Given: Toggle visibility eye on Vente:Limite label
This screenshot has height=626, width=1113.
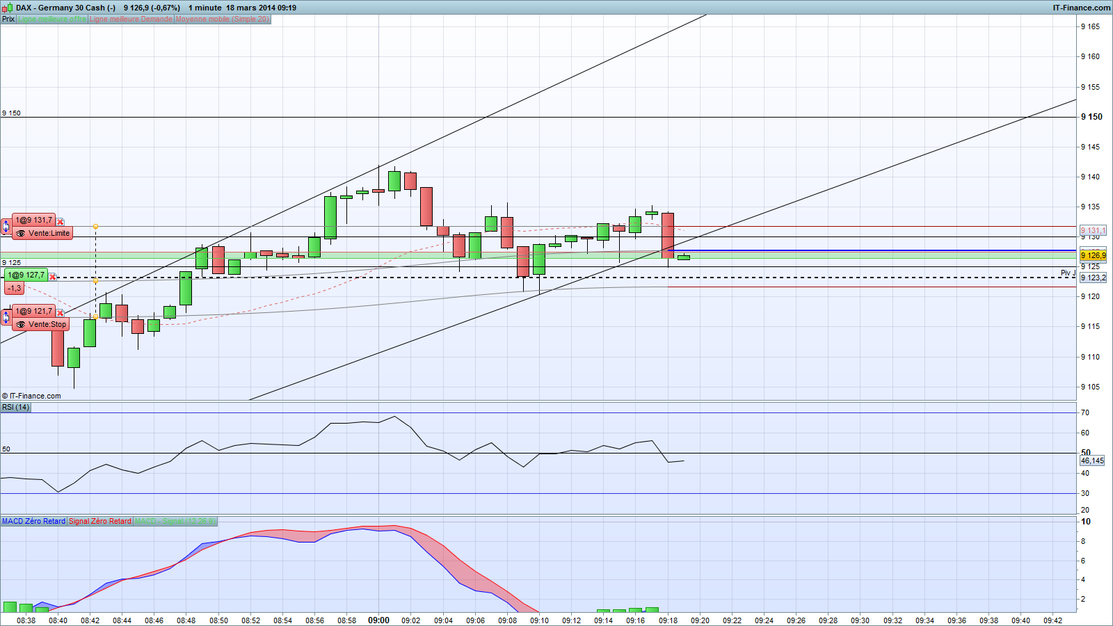Looking at the screenshot, I should [21, 234].
